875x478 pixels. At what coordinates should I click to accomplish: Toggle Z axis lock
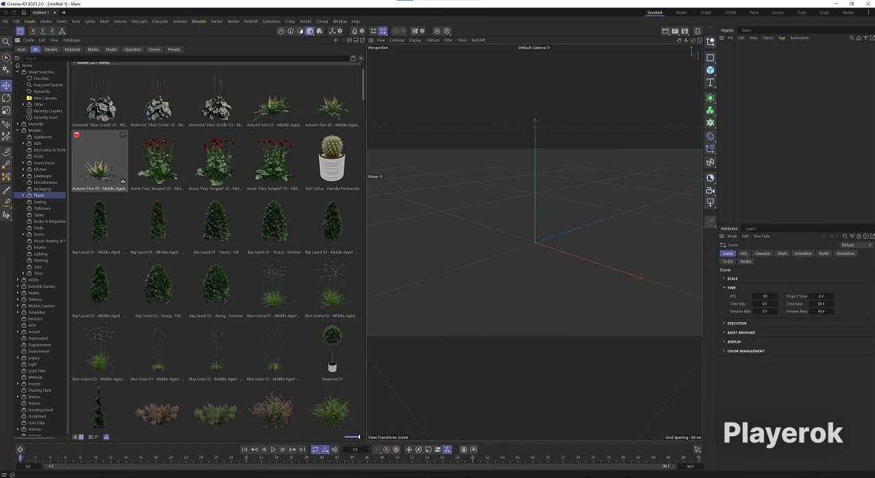(x=52, y=31)
